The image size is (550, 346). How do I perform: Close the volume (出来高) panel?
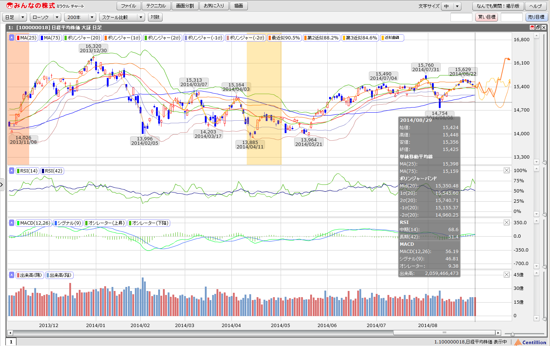point(507,275)
